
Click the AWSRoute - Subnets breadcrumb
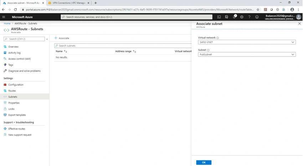tap(26, 23)
